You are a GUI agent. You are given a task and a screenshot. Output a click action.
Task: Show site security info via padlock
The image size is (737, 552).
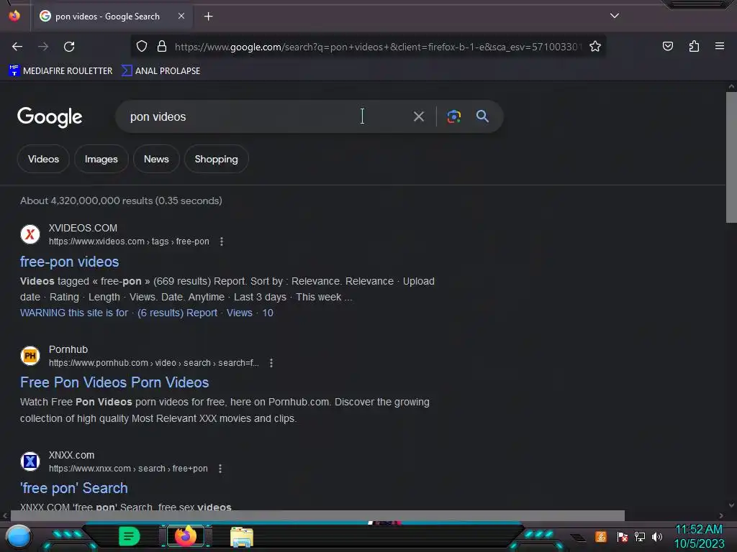tap(162, 47)
